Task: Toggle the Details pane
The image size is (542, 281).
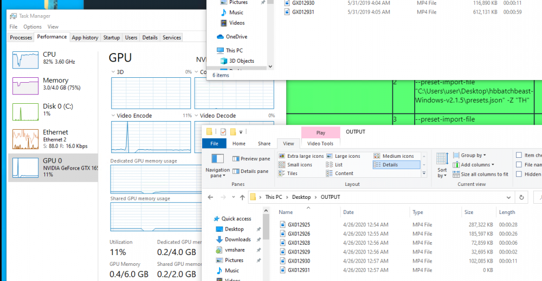Action: coord(250,171)
